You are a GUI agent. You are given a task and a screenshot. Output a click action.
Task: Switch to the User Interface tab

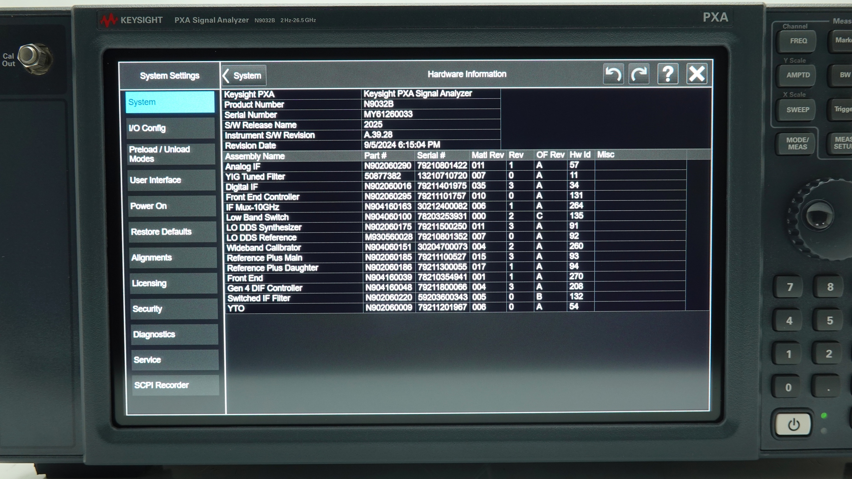tap(171, 180)
